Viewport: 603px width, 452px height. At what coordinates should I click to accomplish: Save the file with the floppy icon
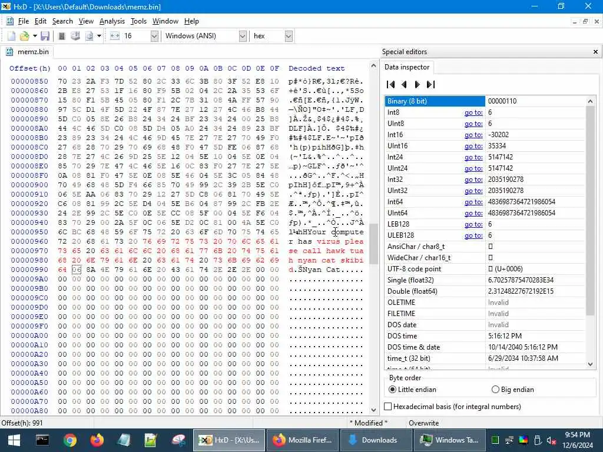(x=45, y=36)
